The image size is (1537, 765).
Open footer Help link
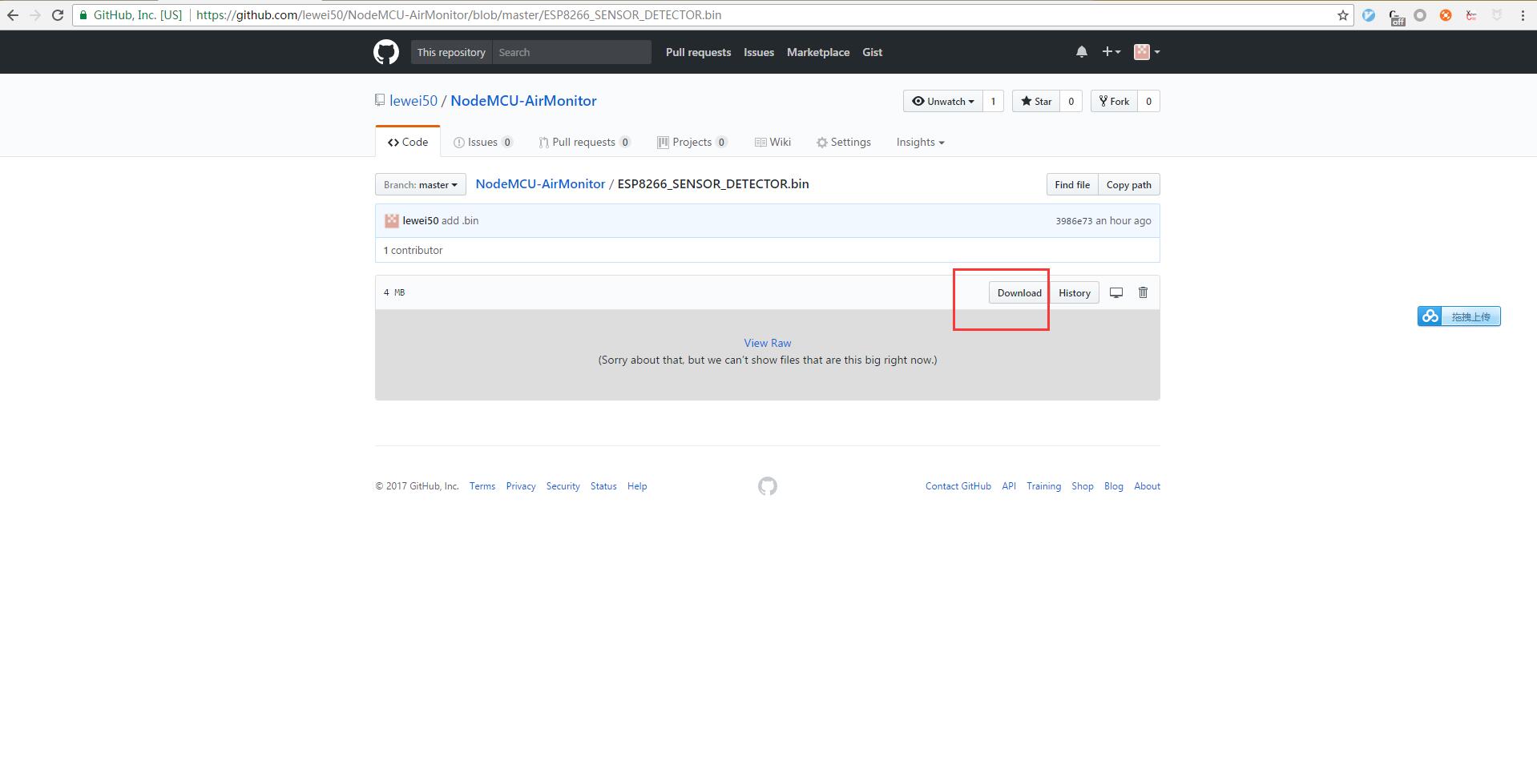click(636, 486)
